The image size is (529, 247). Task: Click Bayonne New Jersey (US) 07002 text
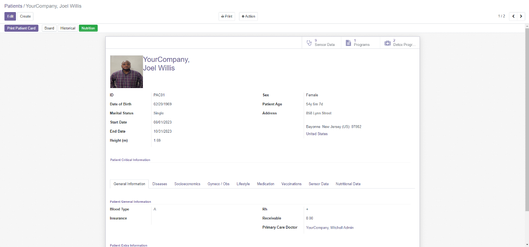coord(334,127)
